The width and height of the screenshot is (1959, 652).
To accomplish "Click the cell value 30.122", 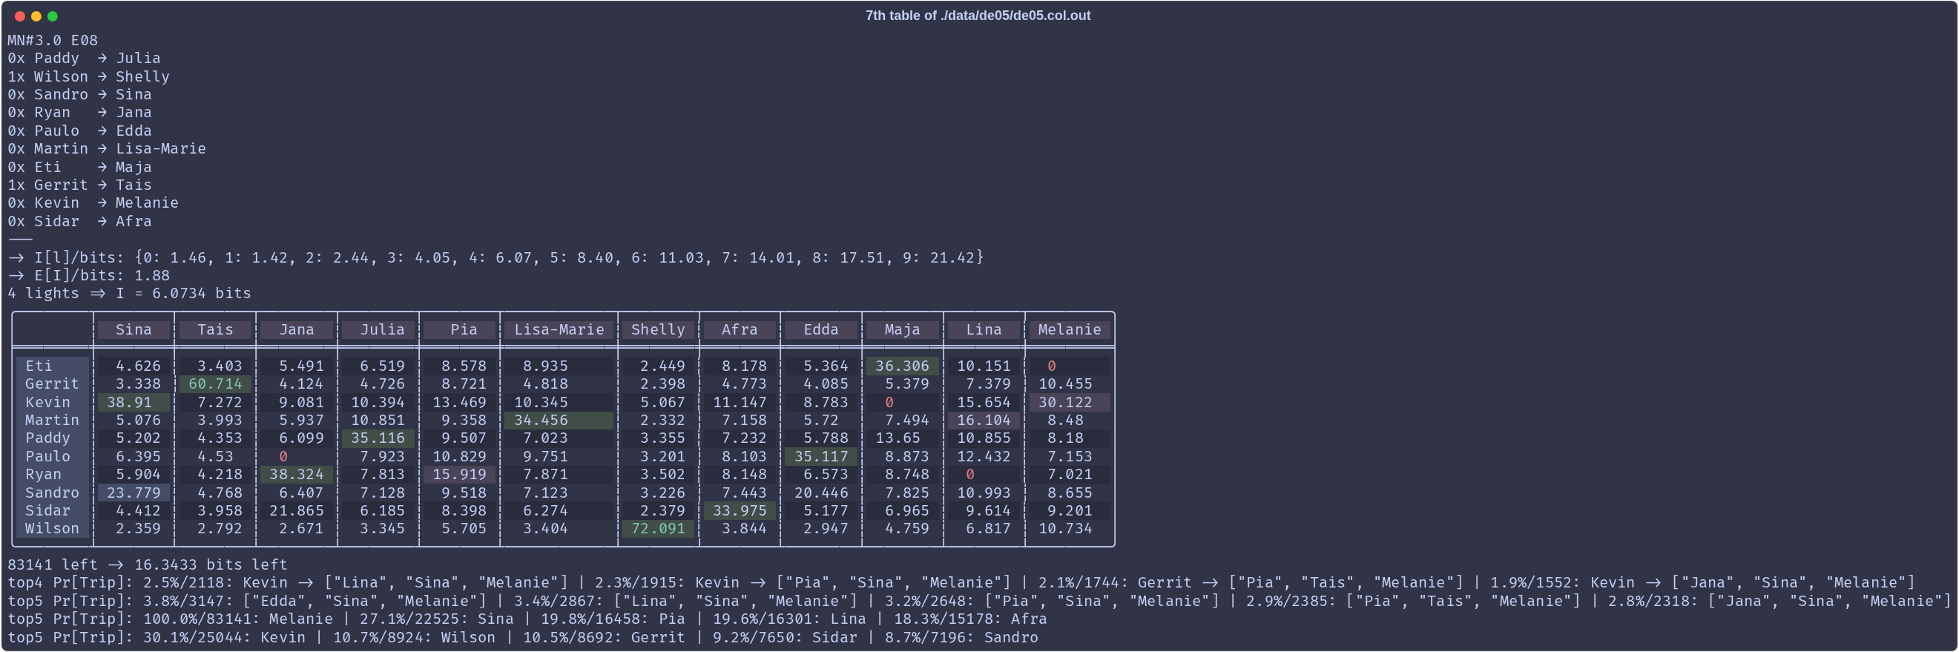I will coord(1069,403).
